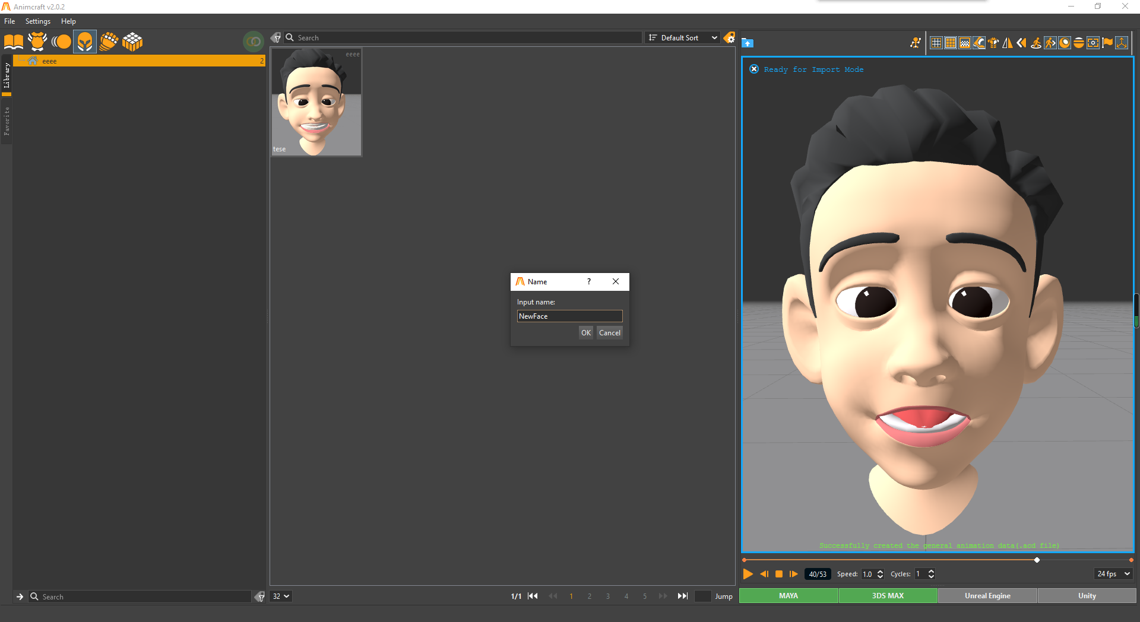Click the character turnaround icon
The height and width of the screenshot is (622, 1140).
(993, 43)
